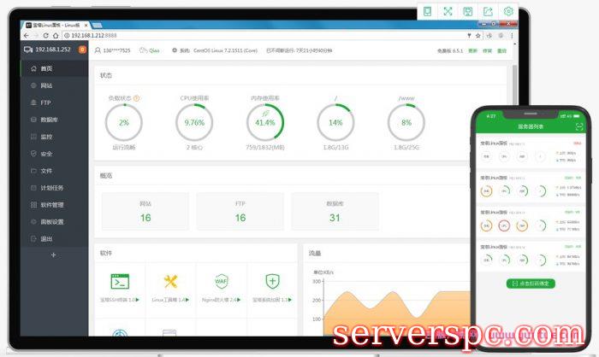The image size is (599, 357).
Task: Click the fullscreen expand icon in top toolbar
Action: click(447, 11)
